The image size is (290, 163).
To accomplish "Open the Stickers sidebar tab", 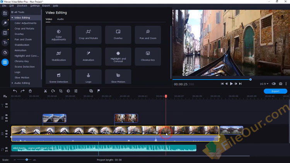I will coord(5,52).
